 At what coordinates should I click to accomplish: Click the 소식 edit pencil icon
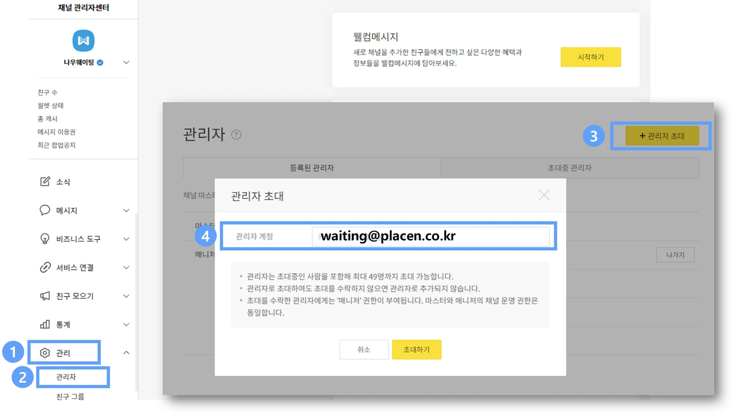[45, 181]
